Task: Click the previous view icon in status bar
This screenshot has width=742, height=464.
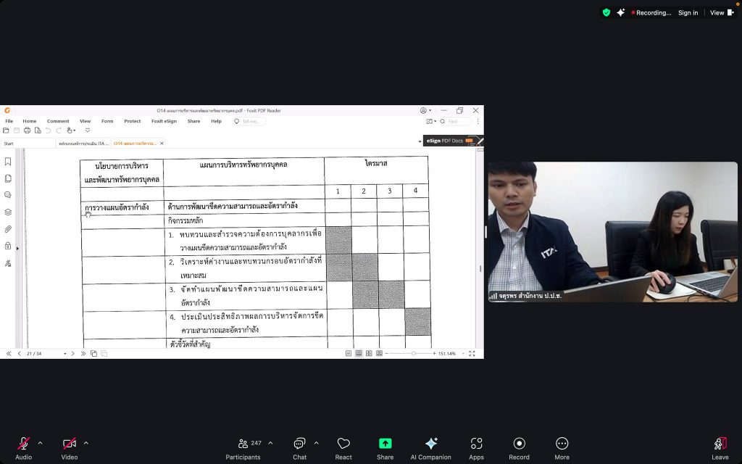Action: point(93,354)
